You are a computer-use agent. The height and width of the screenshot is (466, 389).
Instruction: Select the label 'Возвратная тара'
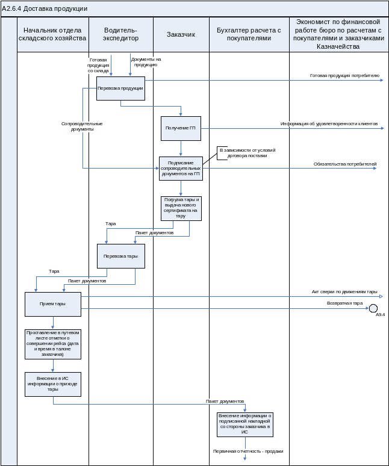click(x=344, y=303)
